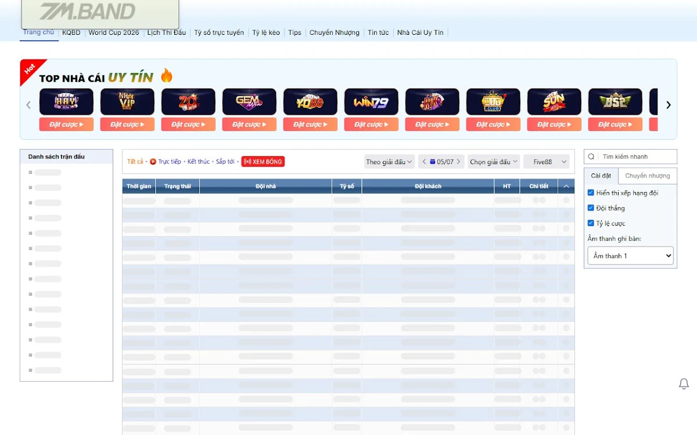Click Đặt cược under GEM Win logo
The height and width of the screenshot is (435, 697).
point(249,124)
